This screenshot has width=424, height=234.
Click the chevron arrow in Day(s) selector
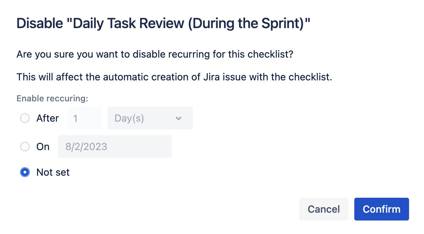pos(179,118)
